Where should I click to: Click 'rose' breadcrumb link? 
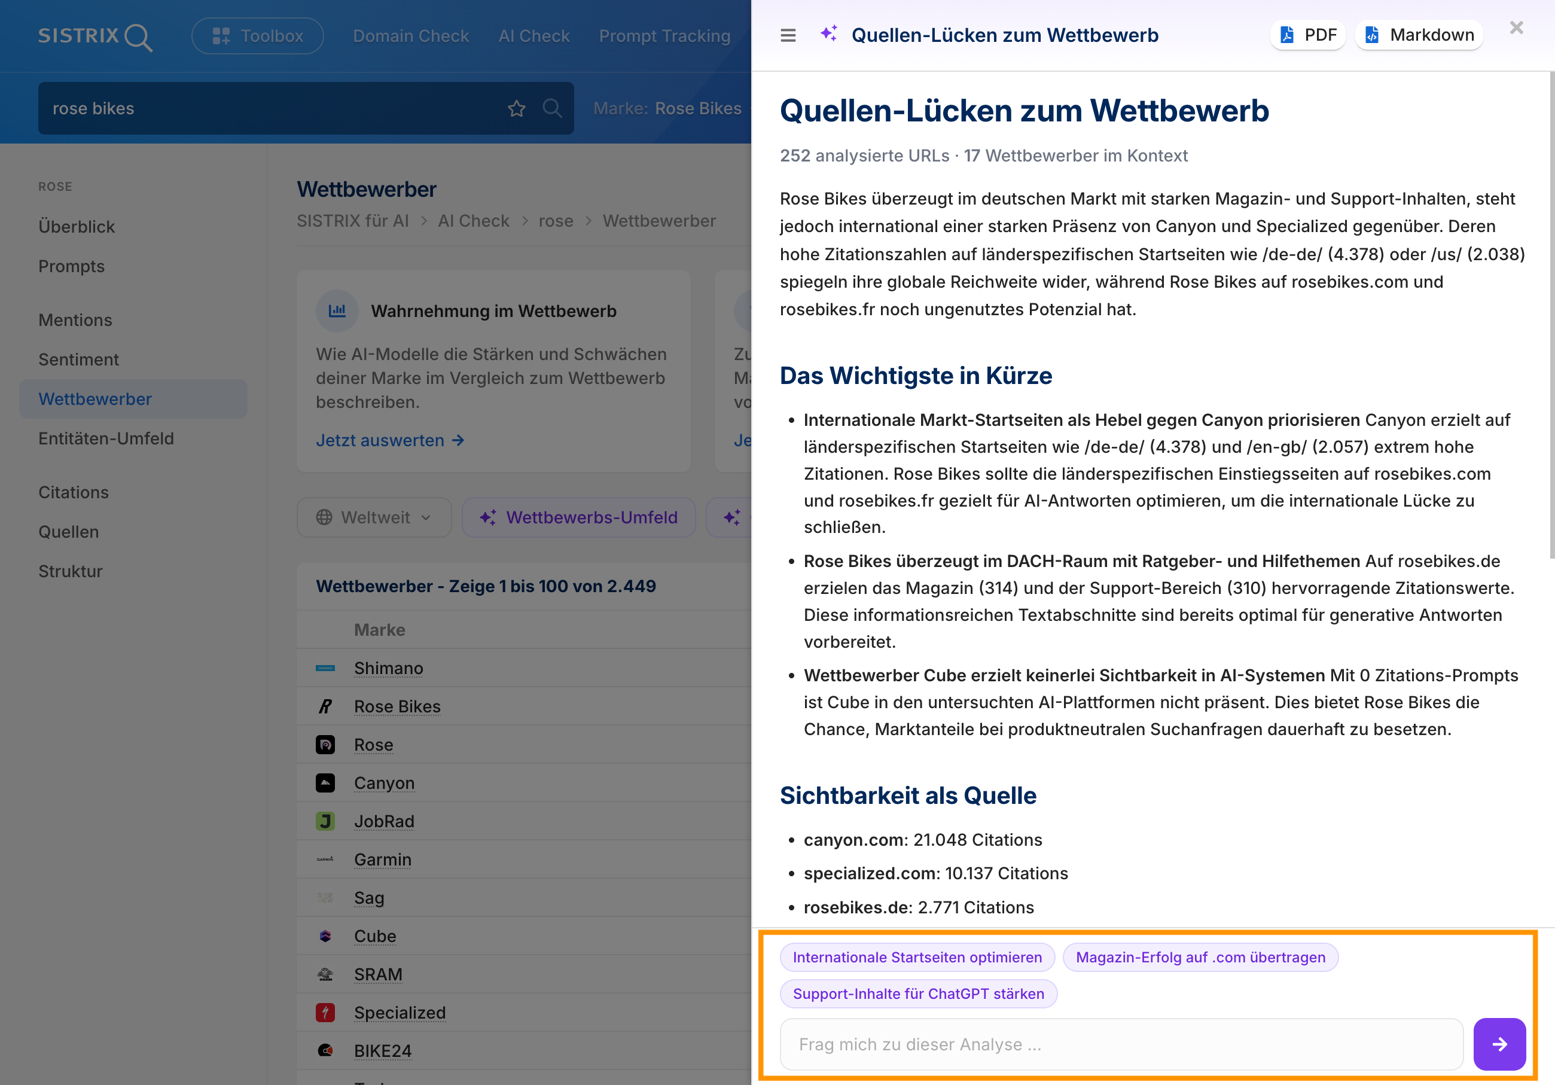click(x=556, y=221)
